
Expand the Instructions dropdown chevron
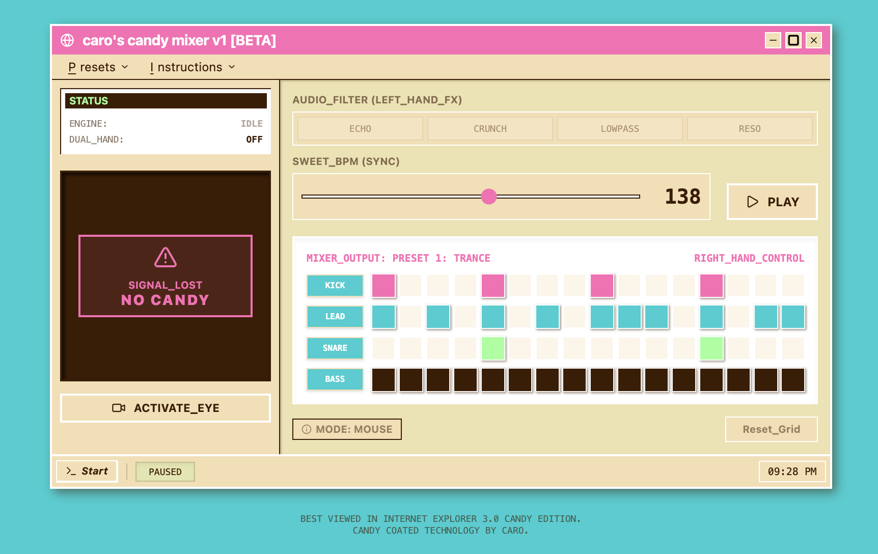232,67
